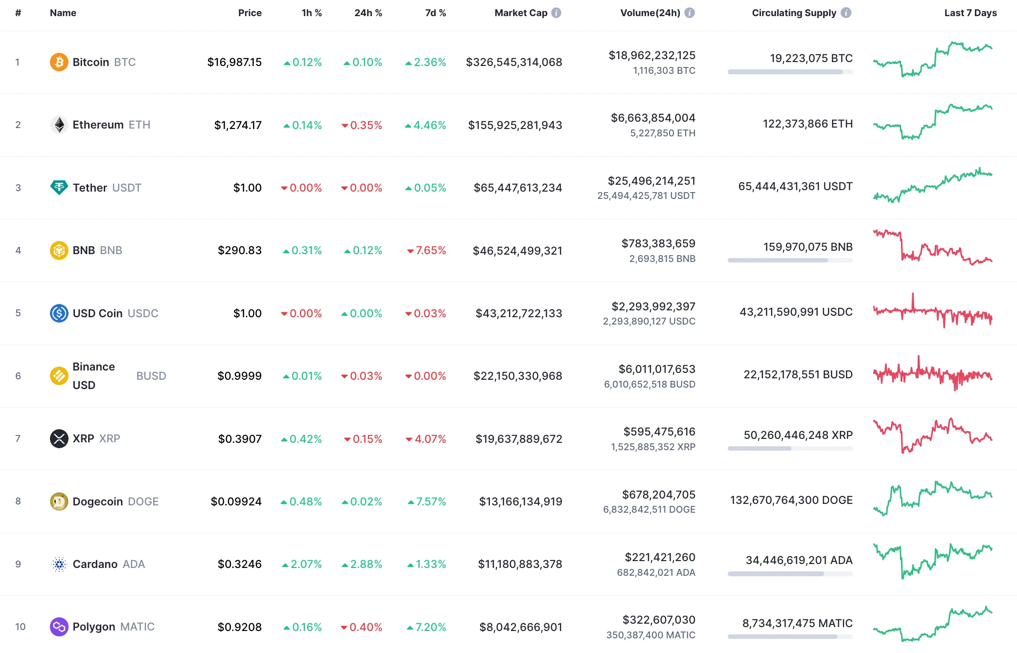The image size is (1017, 653).
Task: Sort the table by Price column
Action: click(x=250, y=13)
